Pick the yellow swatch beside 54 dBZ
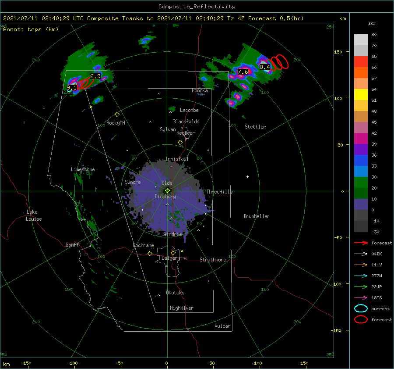 tap(361, 95)
